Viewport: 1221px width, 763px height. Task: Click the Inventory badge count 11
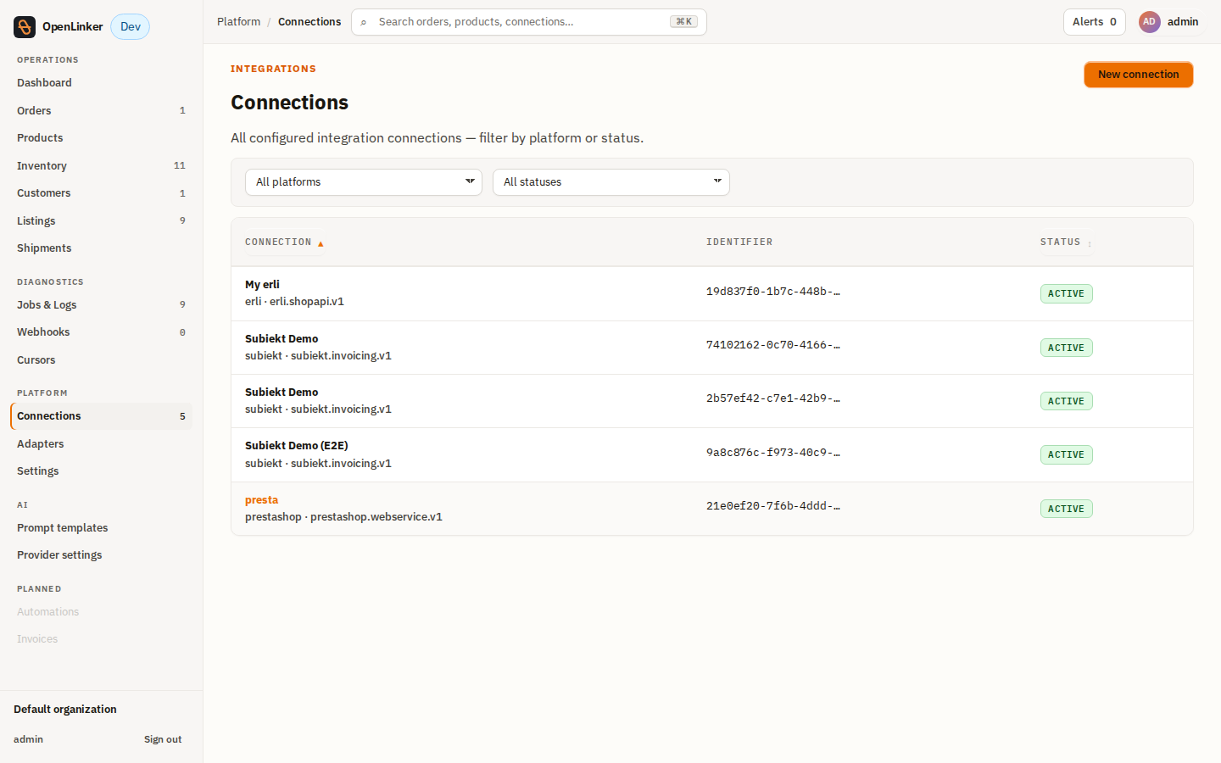(180, 165)
